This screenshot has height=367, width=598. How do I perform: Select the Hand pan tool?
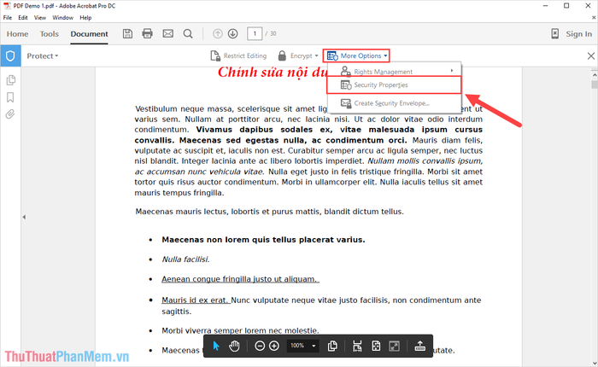(x=234, y=346)
